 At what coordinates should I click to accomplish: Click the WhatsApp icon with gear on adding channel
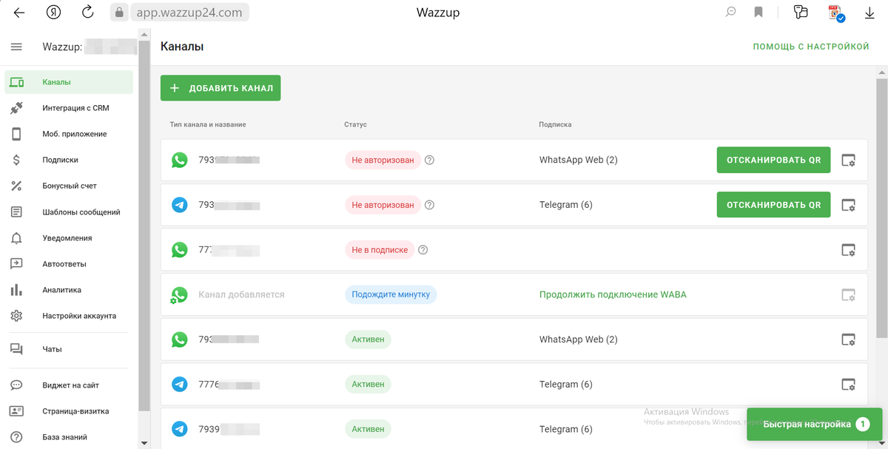[178, 295]
